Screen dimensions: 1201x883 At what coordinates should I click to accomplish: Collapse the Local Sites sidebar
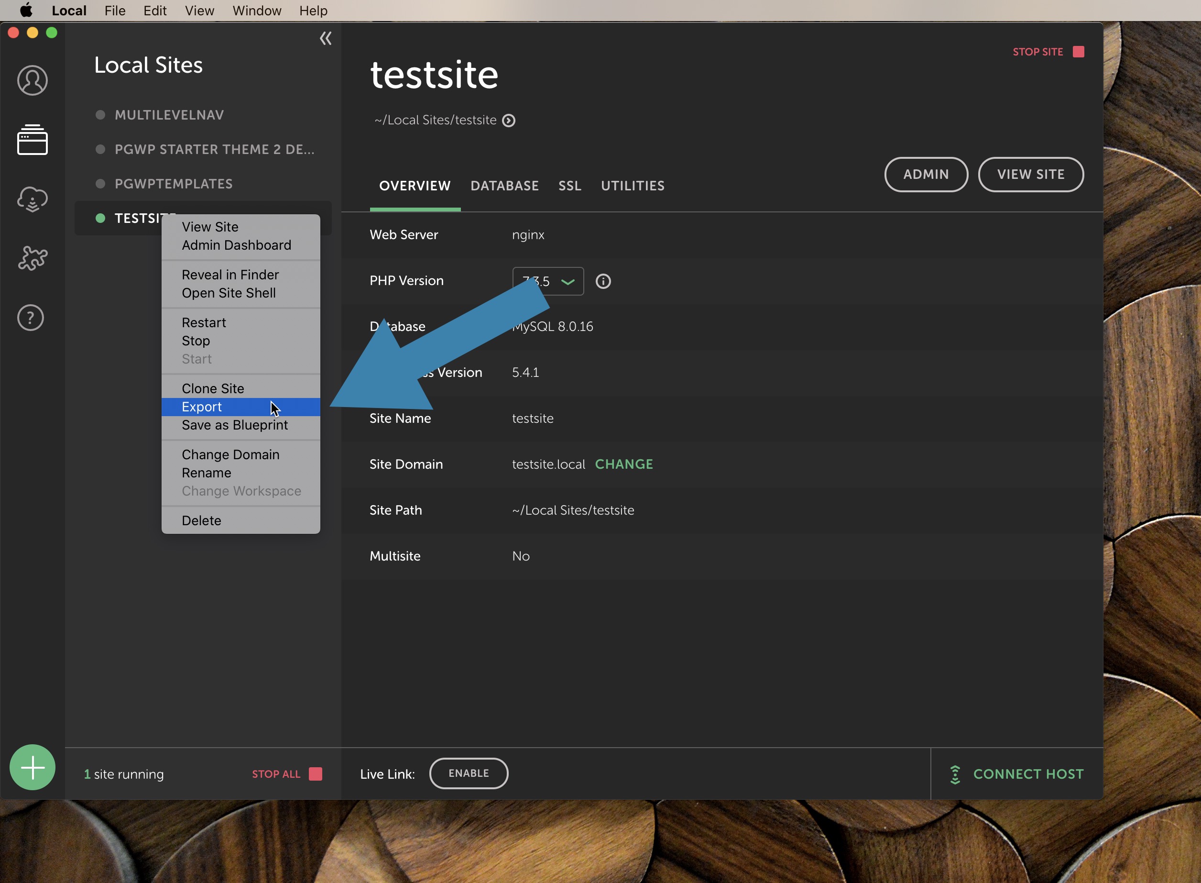click(326, 38)
